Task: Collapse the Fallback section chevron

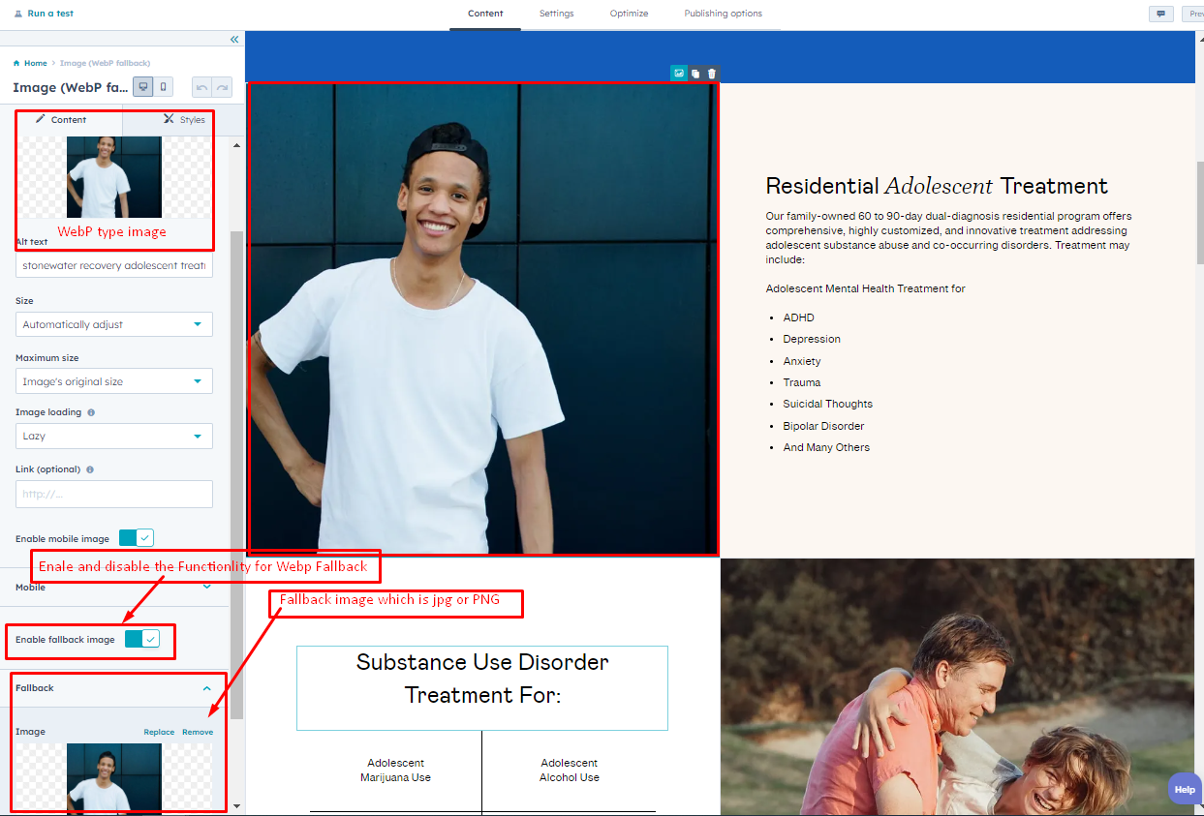Action: (206, 687)
